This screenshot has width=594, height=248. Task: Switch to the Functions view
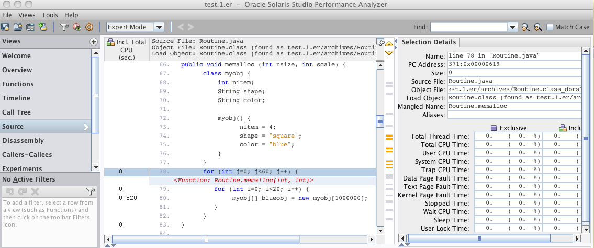[x=46, y=84]
